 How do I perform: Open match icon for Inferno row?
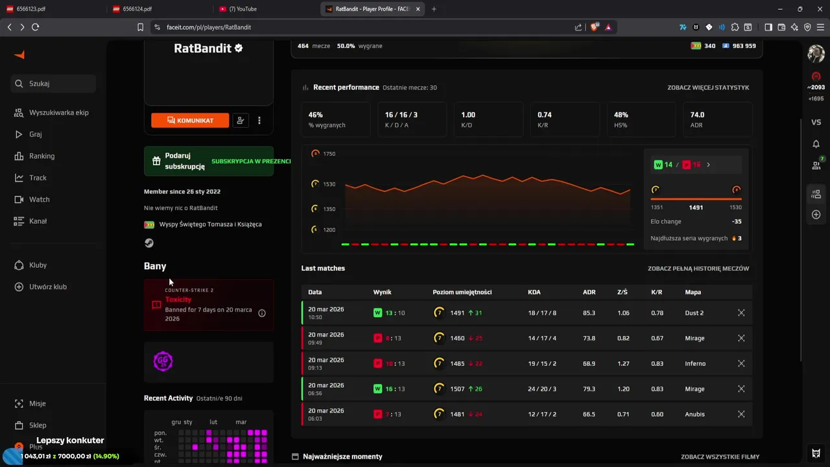tap(741, 363)
